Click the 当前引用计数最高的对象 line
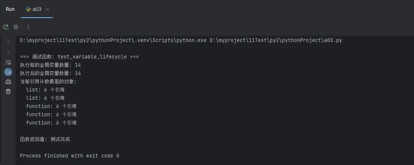 48,82
